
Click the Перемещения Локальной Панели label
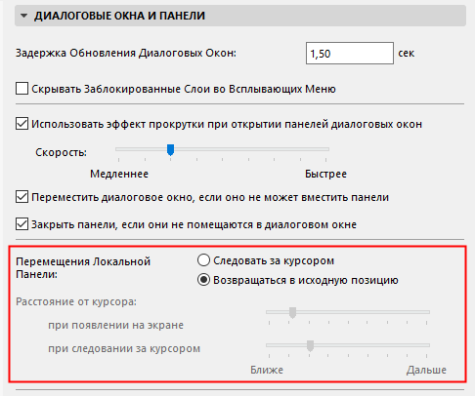point(83,268)
